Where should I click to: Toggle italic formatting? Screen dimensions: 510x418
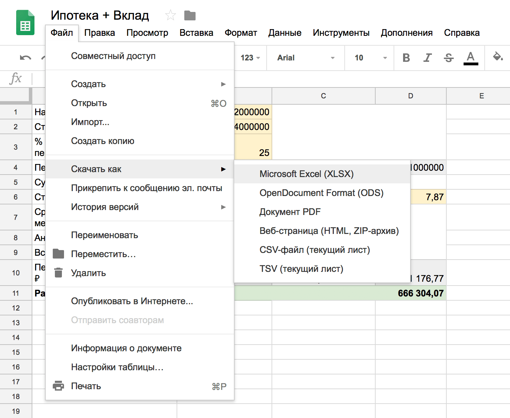tap(427, 58)
